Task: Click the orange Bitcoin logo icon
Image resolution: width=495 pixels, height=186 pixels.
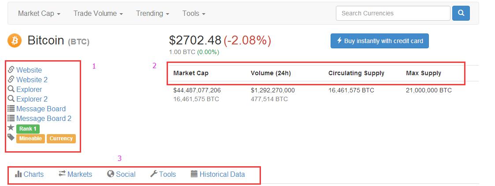Action: [15, 40]
